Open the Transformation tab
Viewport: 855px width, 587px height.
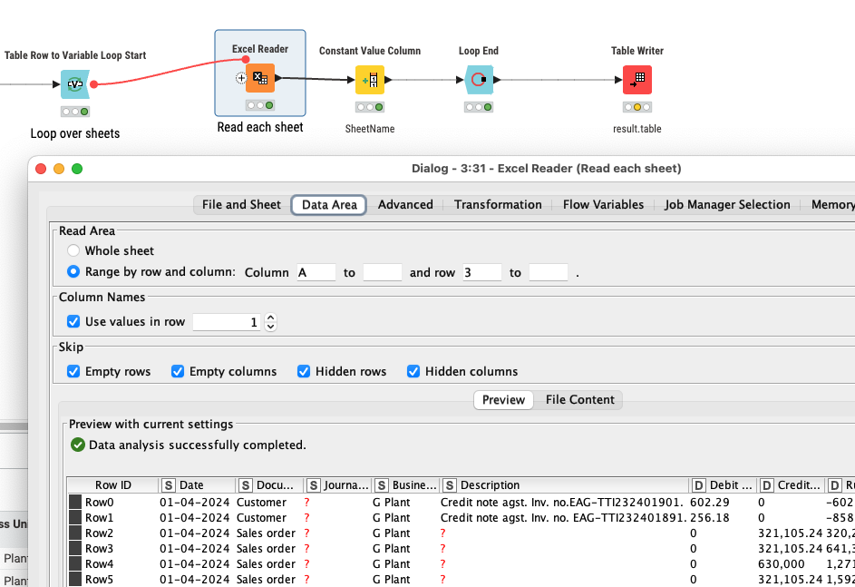coord(498,204)
